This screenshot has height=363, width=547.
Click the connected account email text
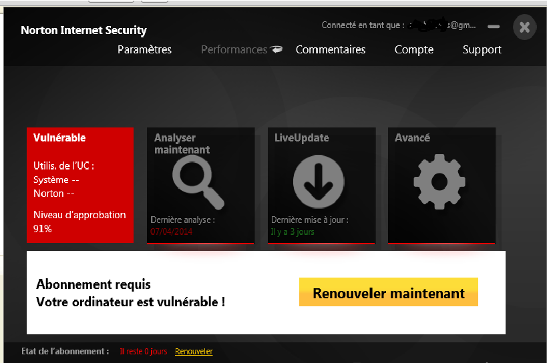442,25
